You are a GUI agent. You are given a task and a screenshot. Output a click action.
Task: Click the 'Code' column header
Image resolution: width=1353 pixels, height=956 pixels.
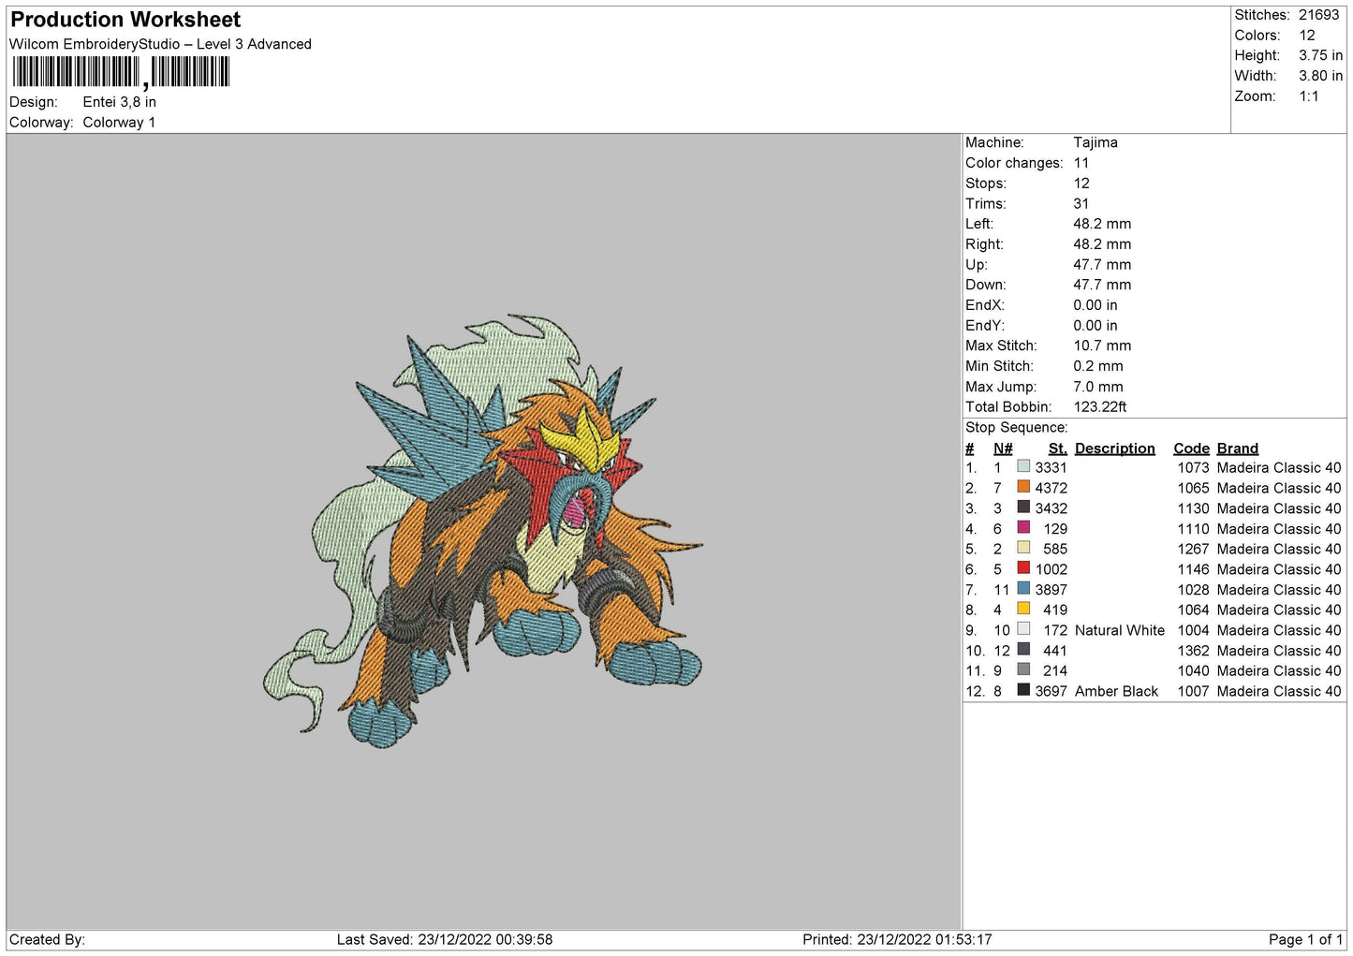pyautogui.click(x=1191, y=449)
